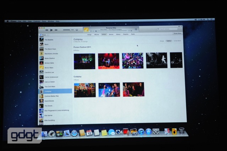The width and height of the screenshot is (227, 151).
Task: Click the song progress bar
Action: (x=111, y=31)
